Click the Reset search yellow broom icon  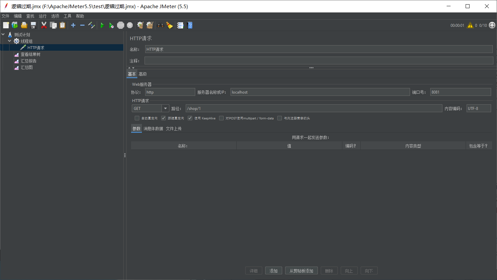[x=169, y=25]
